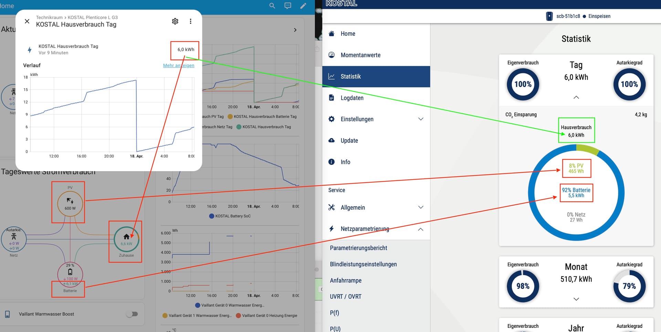Click the PV 600 W energy node
The height and width of the screenshot is (332, 661).
pyautogui.click(x=70, y=204)
